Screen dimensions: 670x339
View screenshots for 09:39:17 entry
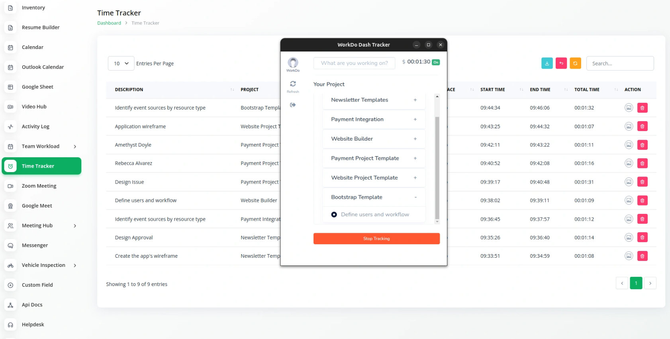pos(629,182)
